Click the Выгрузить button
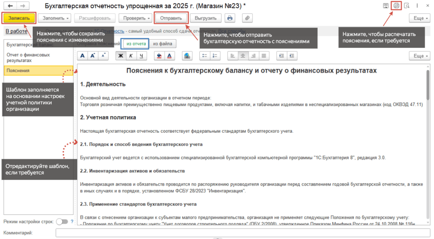This screenshot has width=434, height=239. (x=206, y=18)
